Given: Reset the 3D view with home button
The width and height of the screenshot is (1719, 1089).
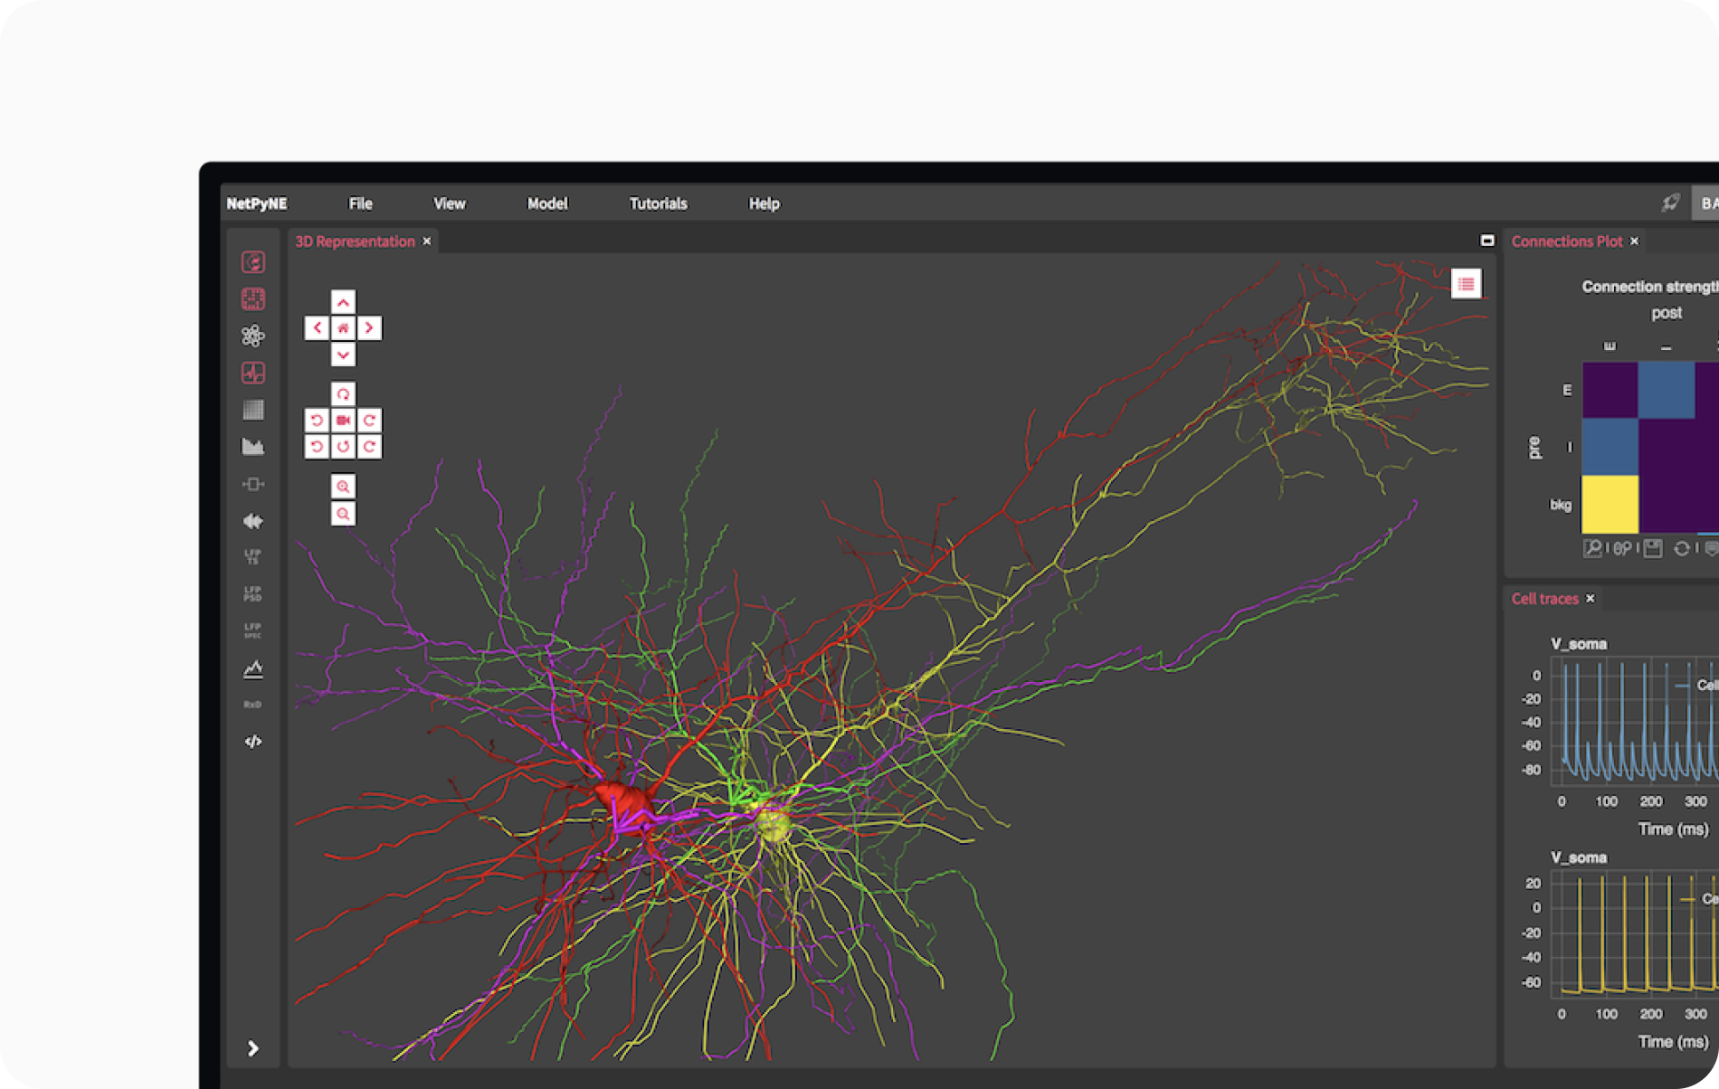Looking at the screenshot, I should (x=343, y=327).
